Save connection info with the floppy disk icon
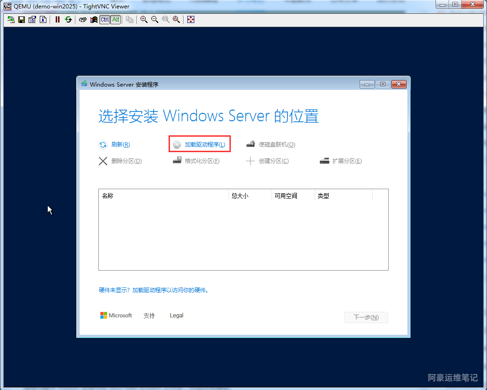487x390 pixels. [21, 20]
